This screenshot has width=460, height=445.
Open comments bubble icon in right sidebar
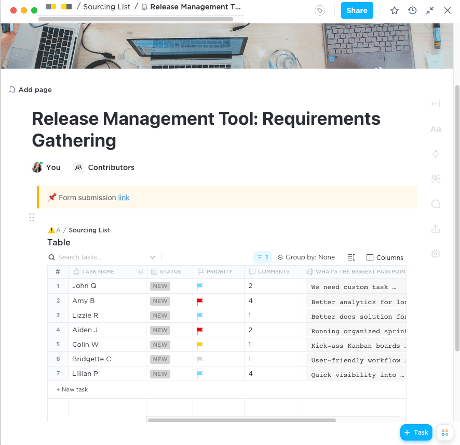[x=436, y=204]
